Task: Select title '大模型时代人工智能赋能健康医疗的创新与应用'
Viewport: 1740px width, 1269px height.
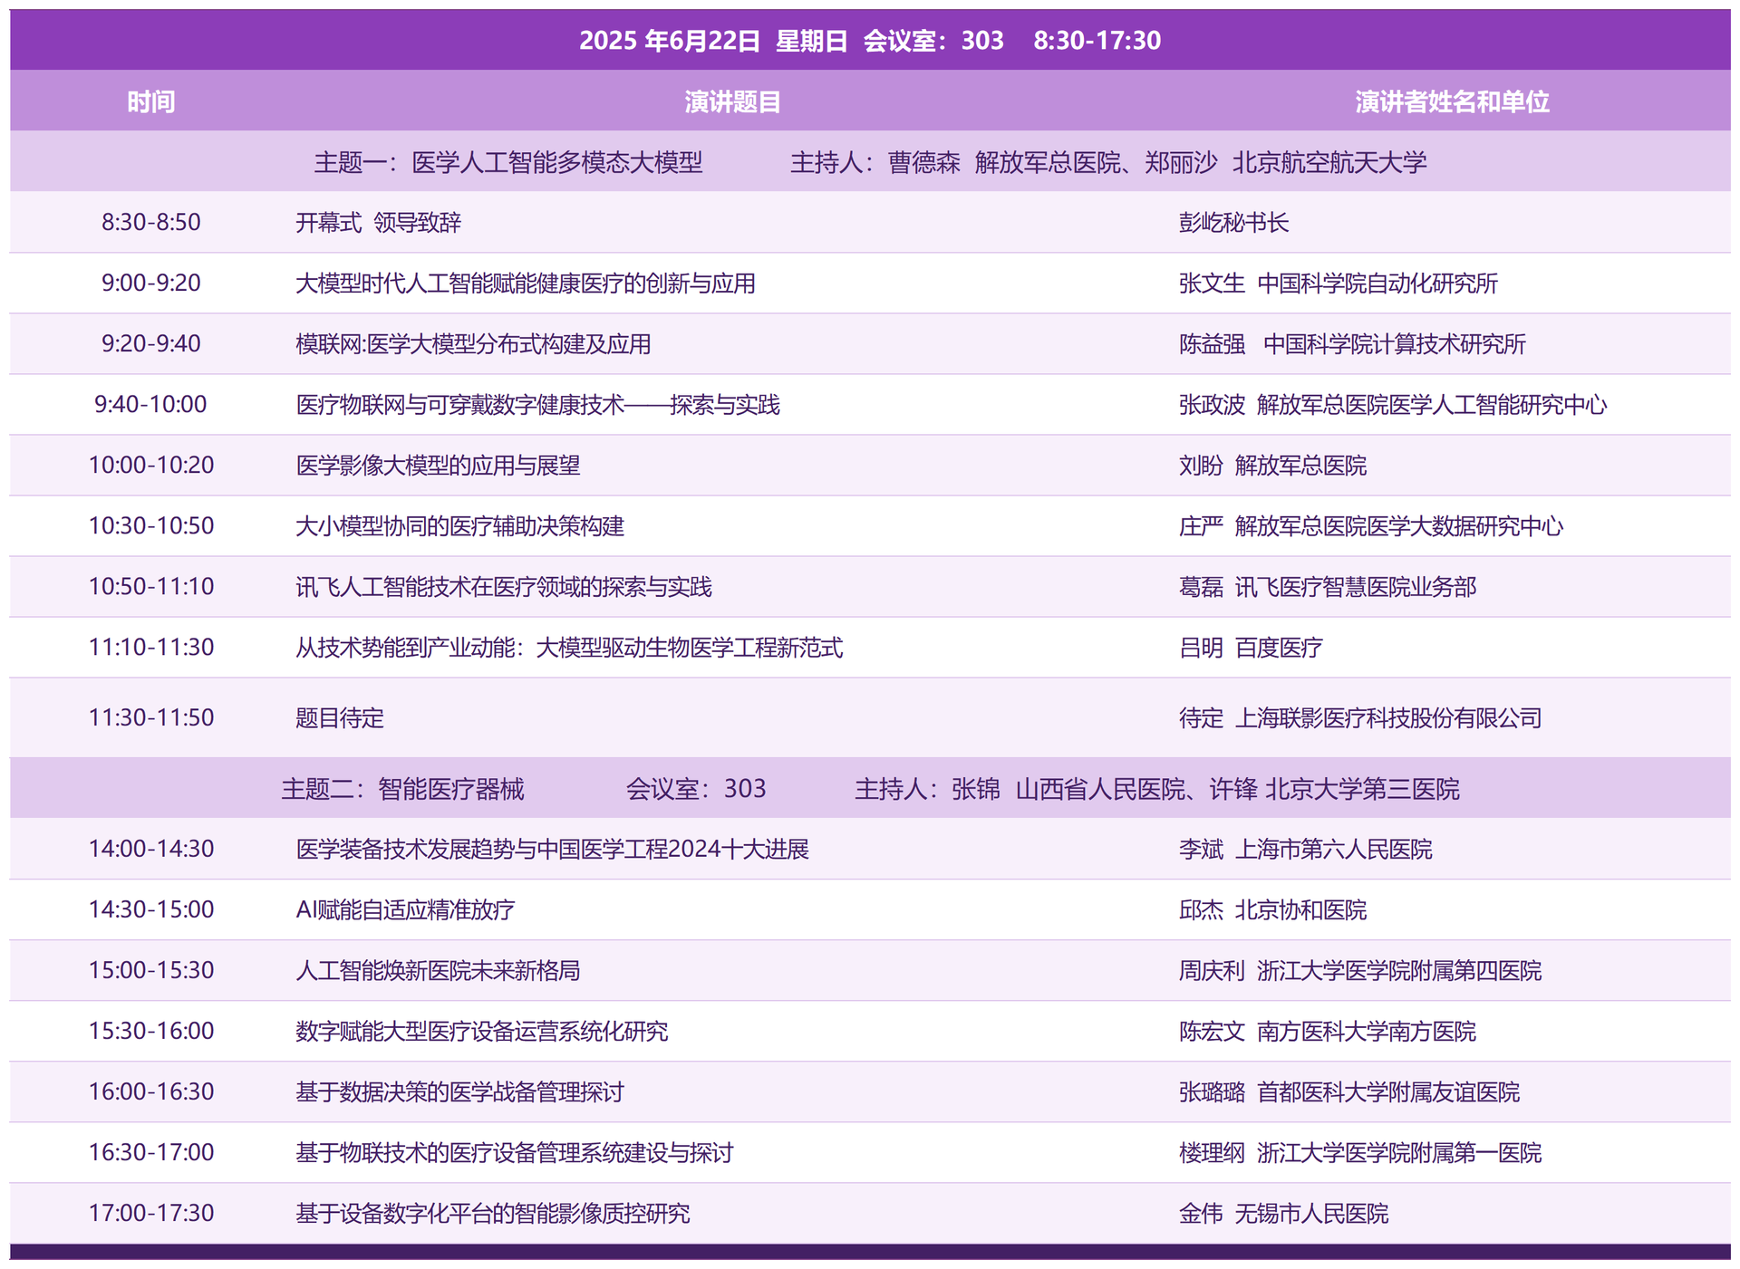Action: coord(526,283)
